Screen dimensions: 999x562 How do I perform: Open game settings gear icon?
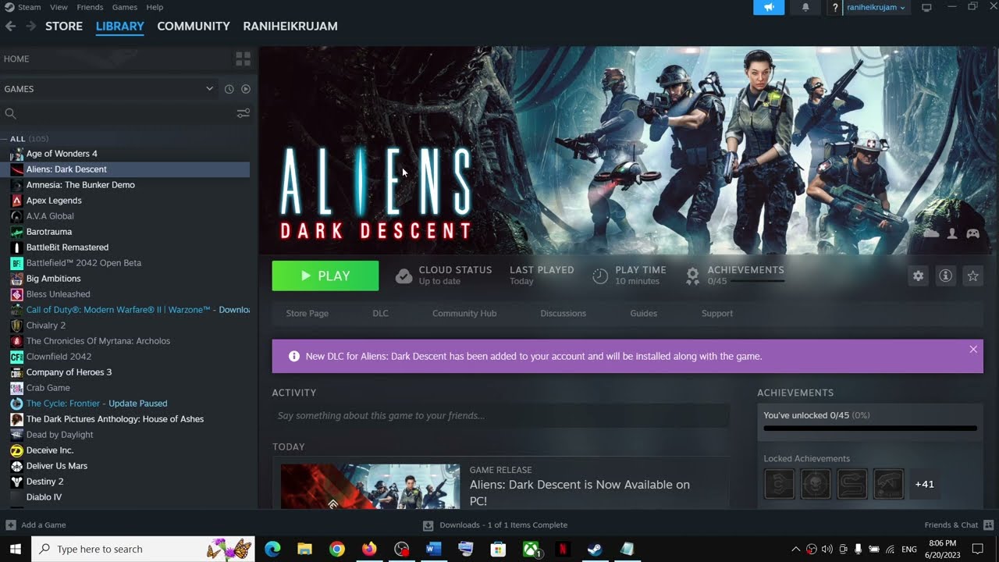918,276
